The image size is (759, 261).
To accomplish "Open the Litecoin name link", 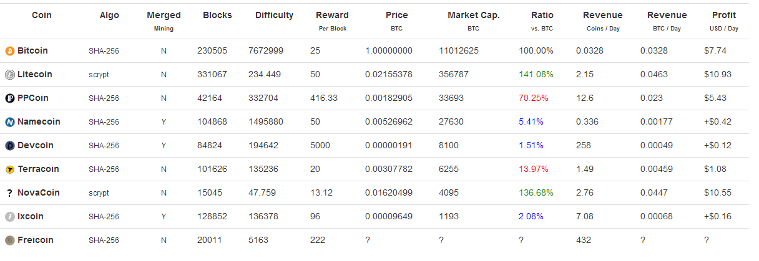I will click(x=35, y=74).
